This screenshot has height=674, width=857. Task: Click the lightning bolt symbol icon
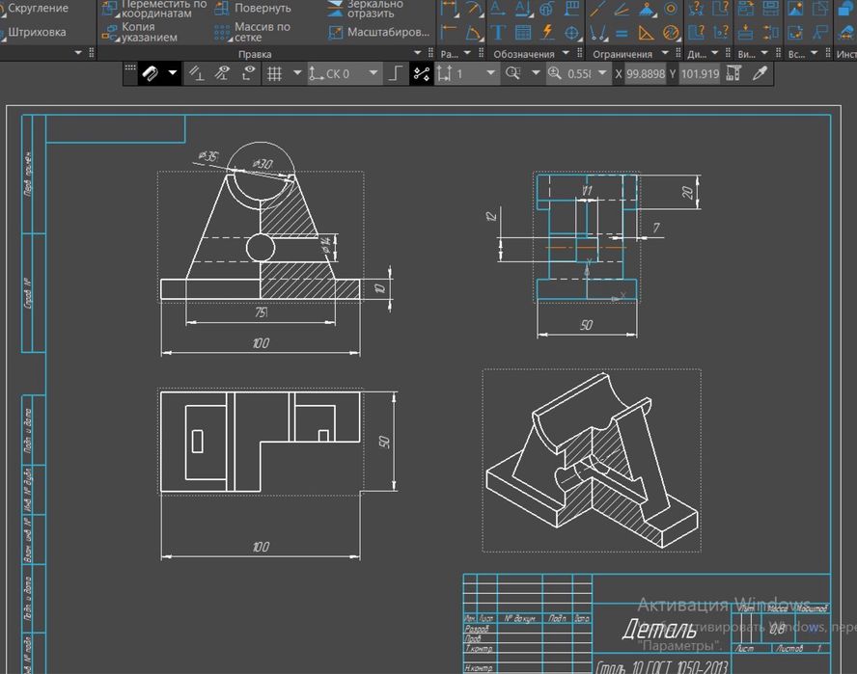point(547,33)
